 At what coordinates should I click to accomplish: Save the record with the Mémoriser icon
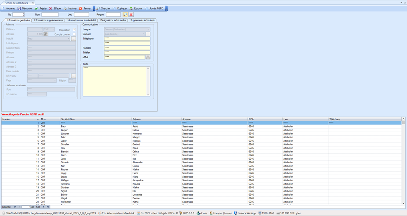click(x=19, y=8)
